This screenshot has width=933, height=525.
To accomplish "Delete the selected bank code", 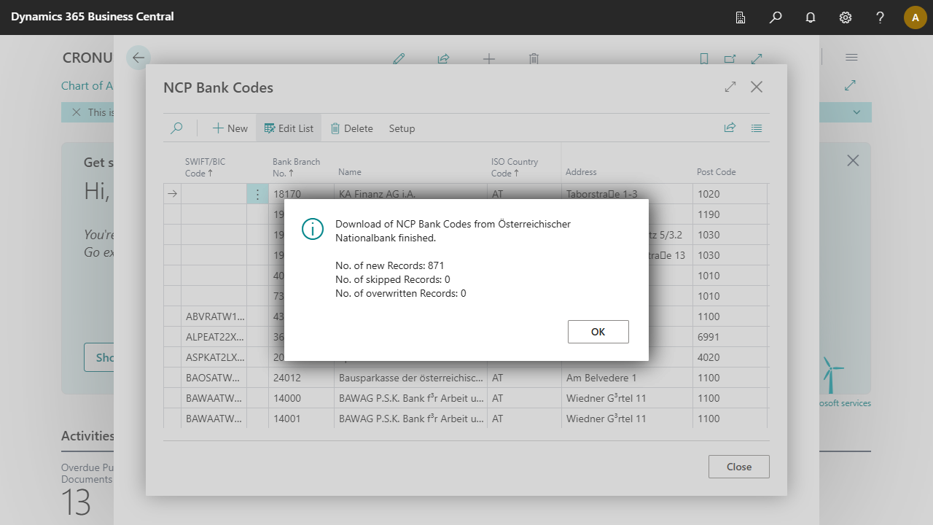I will point(351,128).
